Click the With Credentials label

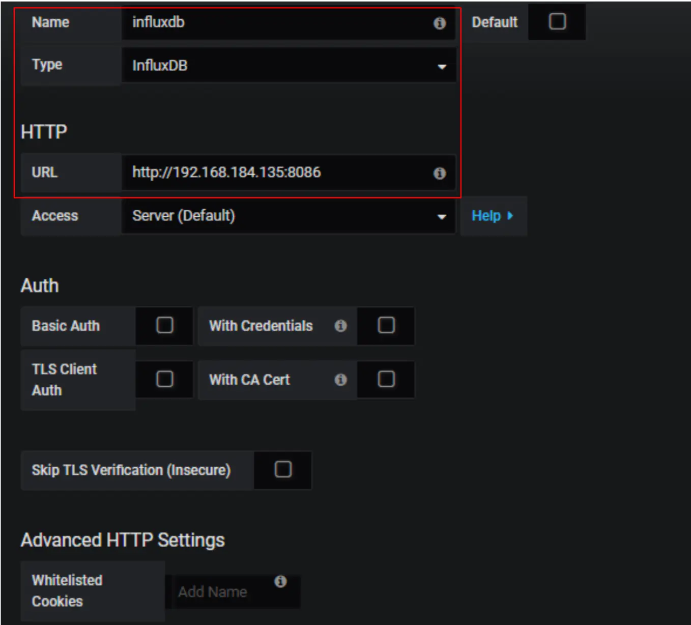click(261, 326)
